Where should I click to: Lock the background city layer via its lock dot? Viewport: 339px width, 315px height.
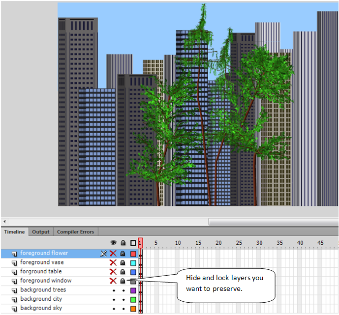[123, 300]
